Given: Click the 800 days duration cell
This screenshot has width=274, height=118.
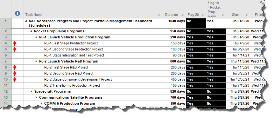Looking at the screenshot, I should (x=174, y=62).
